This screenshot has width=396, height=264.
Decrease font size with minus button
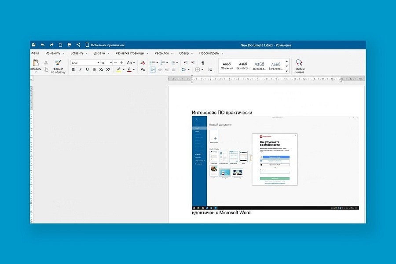(x=116, y=62)
